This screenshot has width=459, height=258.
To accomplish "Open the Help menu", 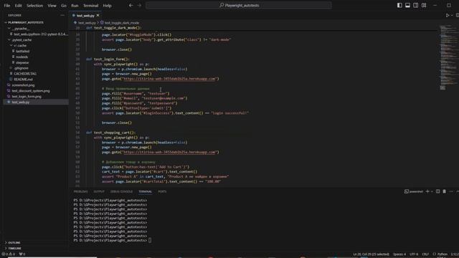I will [107, 6].
